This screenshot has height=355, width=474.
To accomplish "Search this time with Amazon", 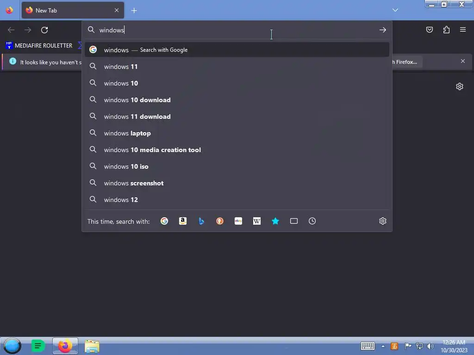I will (x=182, y=221).
